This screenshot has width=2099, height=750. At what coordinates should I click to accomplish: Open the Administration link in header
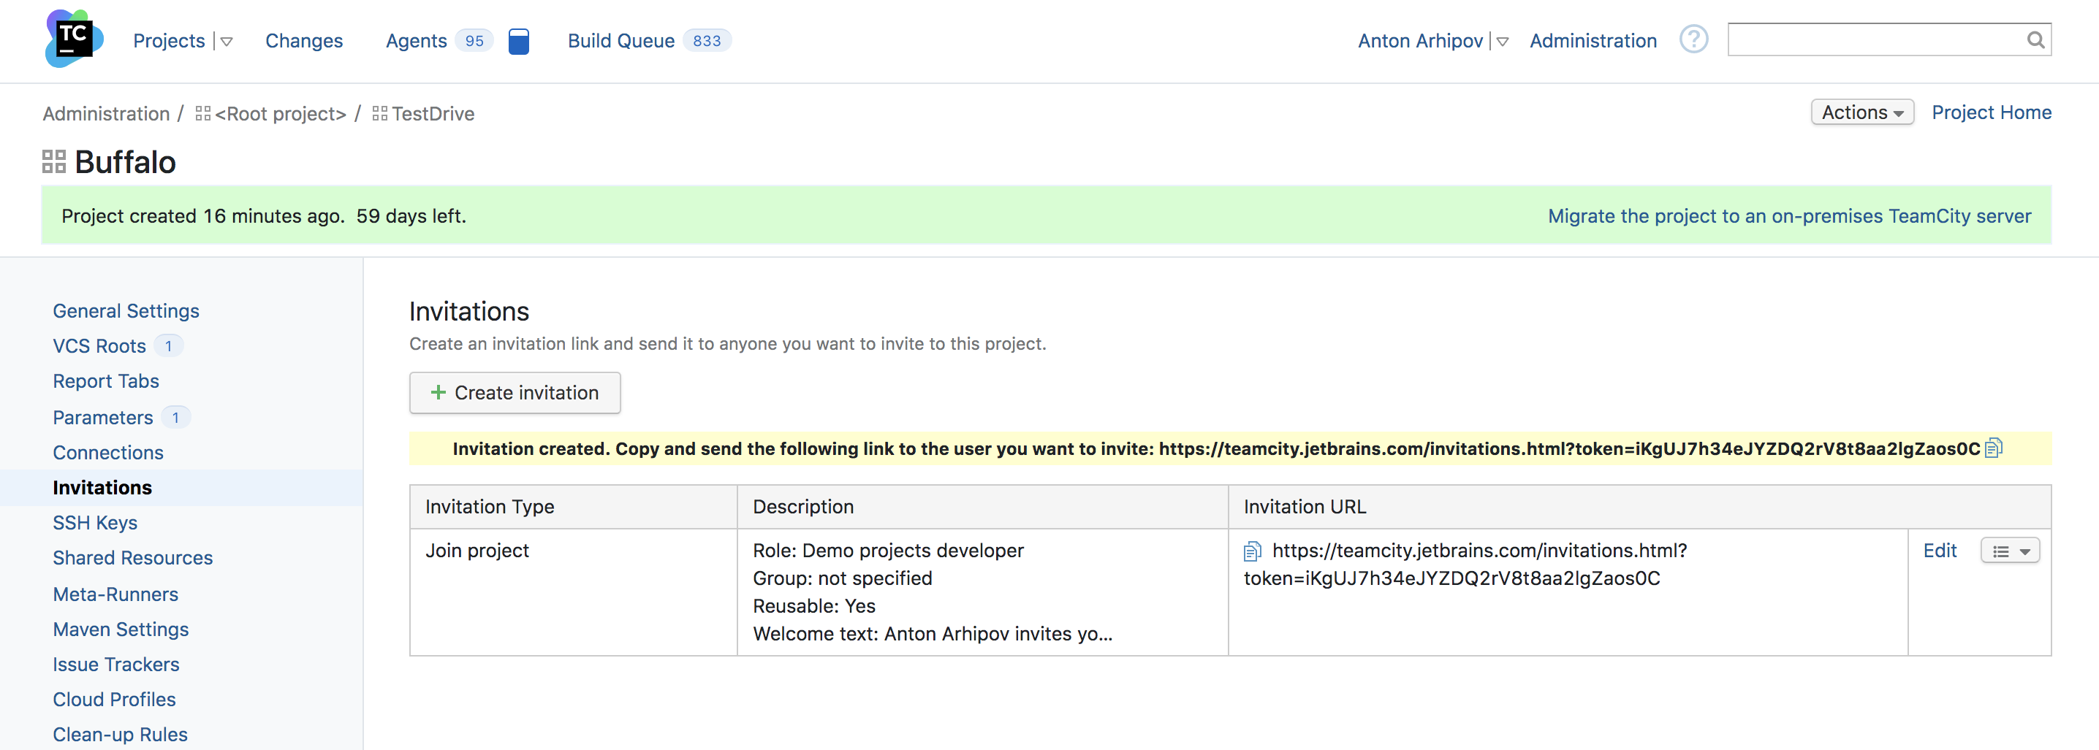[1593, 41]
